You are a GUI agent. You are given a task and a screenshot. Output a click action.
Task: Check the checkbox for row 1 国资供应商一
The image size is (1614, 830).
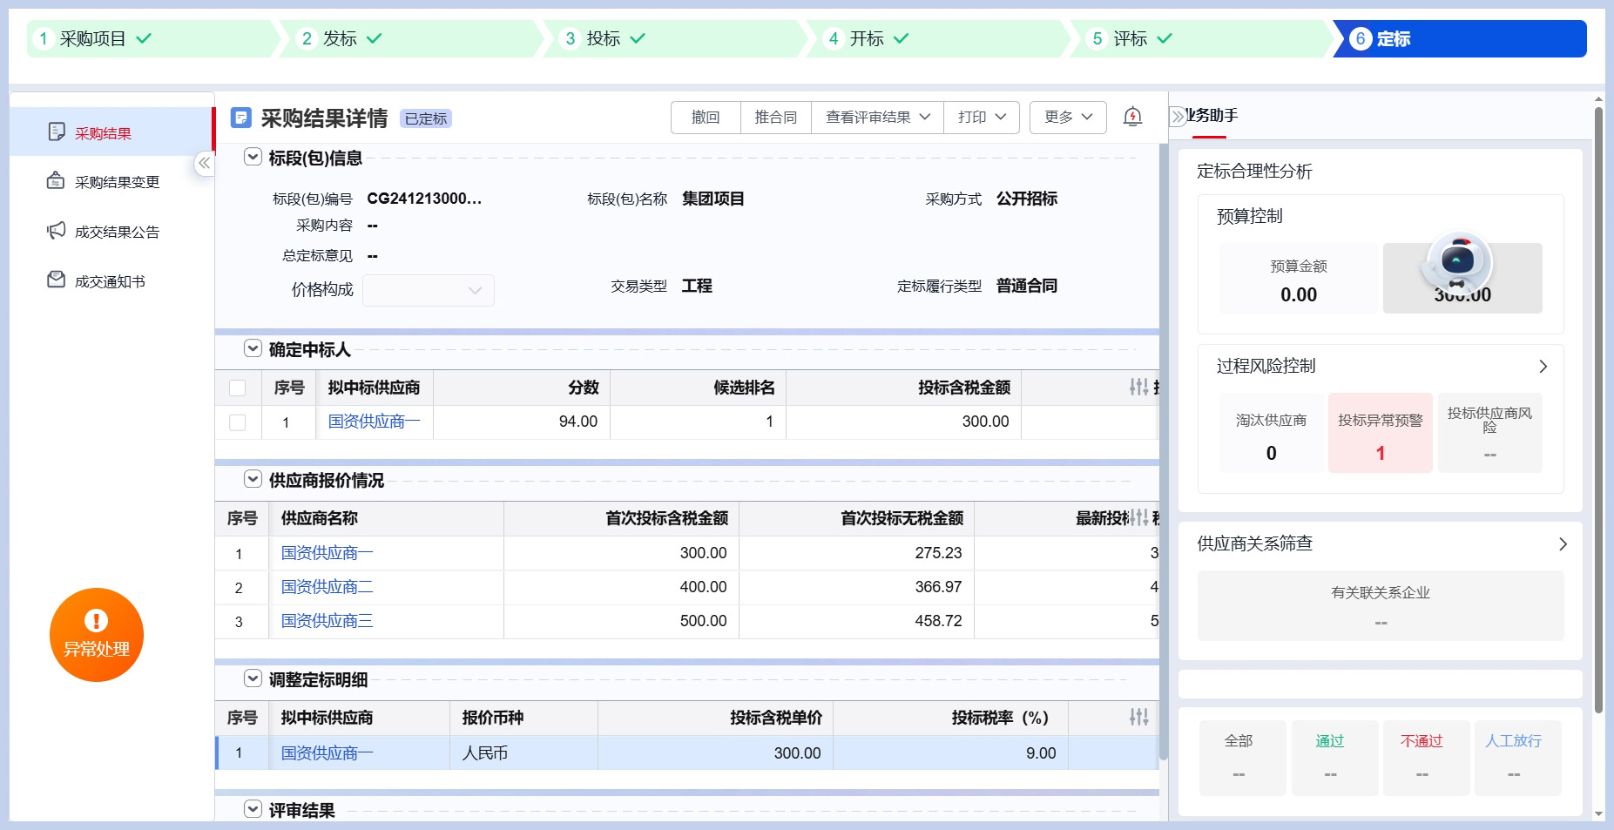237,422
